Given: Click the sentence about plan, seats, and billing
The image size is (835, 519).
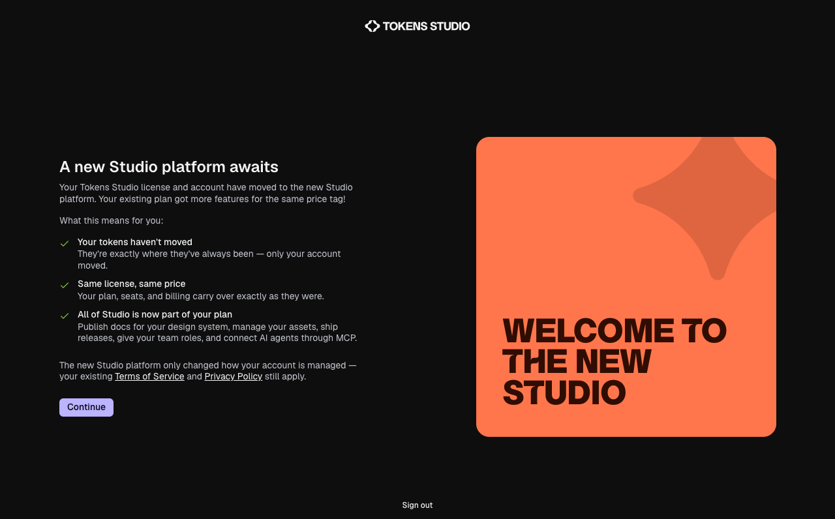Looking at the screenshot, I should click(x=201, y=296).
